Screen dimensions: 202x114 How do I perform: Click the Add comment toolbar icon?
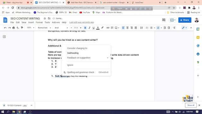[112, 28]
